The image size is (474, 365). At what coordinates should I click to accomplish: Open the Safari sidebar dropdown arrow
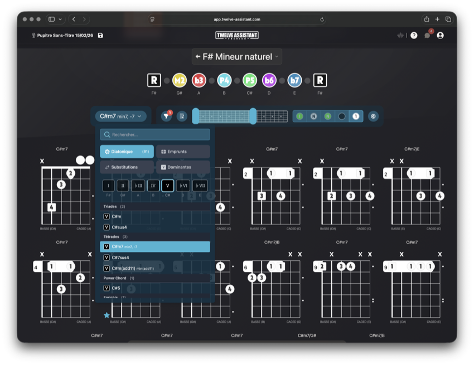[x=60, y=19]
